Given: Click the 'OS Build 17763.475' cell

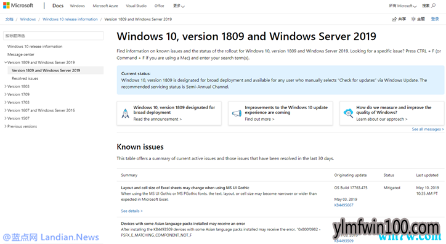Looking at the screenshot, I should click(x=351, y=188).
